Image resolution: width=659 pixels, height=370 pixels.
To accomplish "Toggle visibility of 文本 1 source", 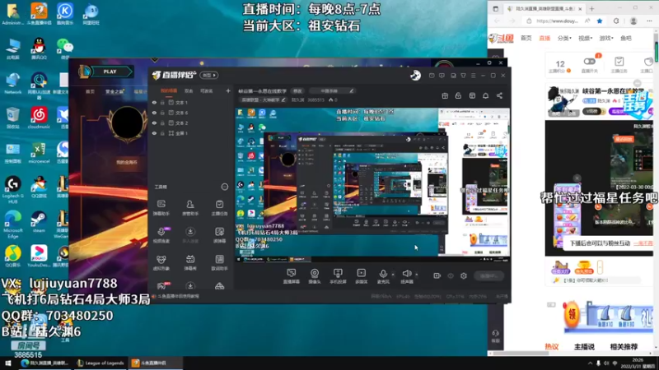I will (154, 102).
